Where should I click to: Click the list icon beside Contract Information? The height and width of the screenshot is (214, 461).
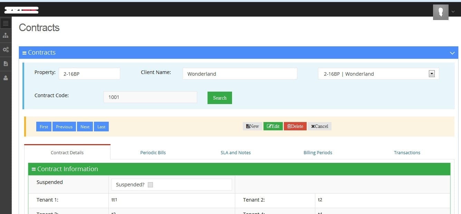click(x=33, y=169)
